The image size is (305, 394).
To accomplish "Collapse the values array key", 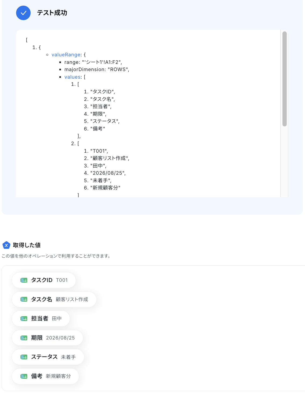I will [x=72, y=77].
